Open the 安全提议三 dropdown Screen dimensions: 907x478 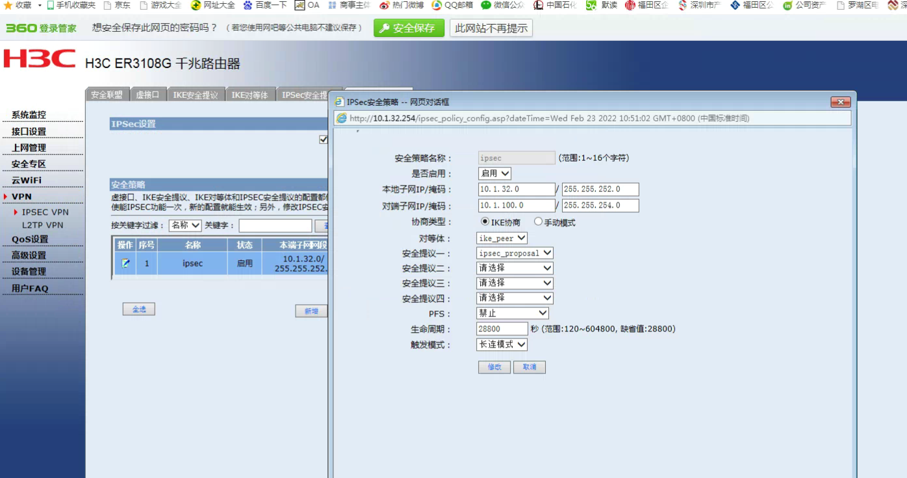click(515, 283)
